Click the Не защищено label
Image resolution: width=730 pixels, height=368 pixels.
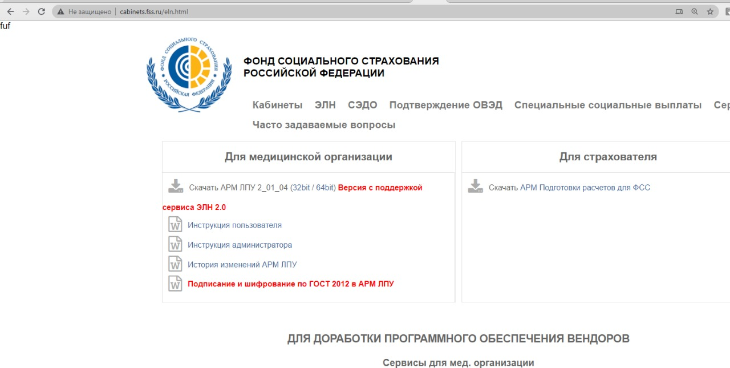coord(90,11)
